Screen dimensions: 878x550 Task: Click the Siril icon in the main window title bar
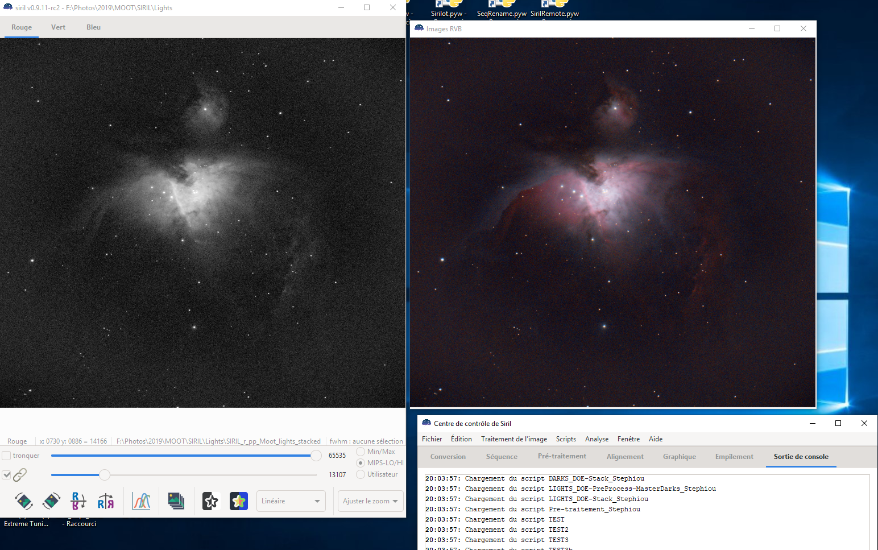click(8, 7)
